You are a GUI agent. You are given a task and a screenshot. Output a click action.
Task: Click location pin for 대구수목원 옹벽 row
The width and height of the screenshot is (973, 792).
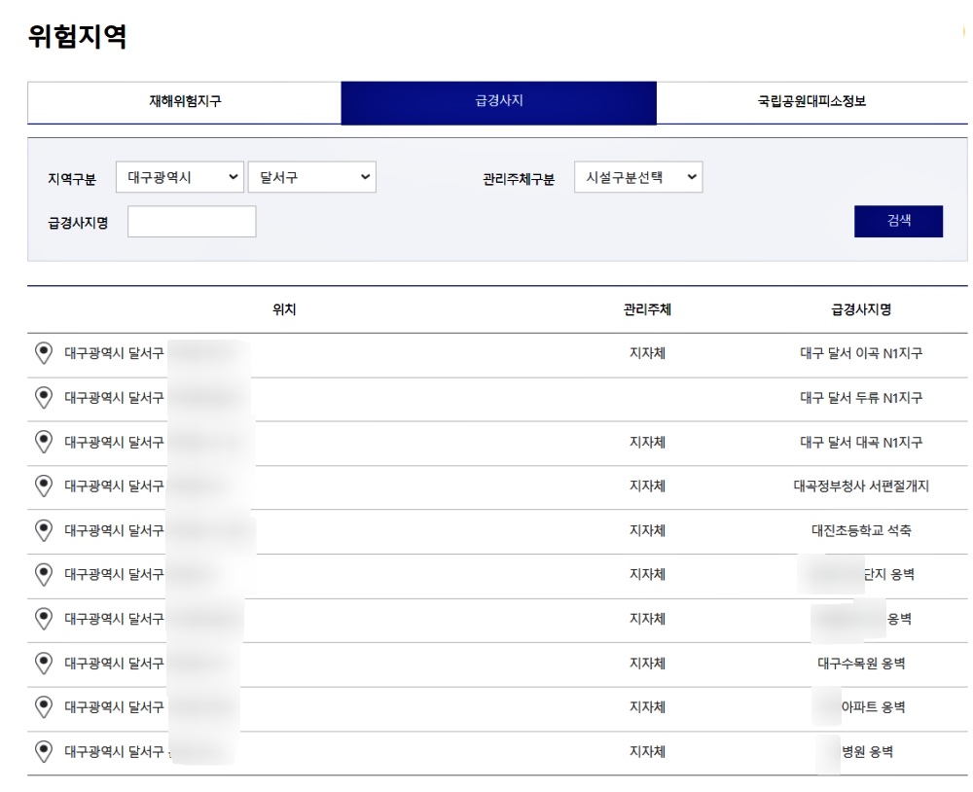point(43,663)
